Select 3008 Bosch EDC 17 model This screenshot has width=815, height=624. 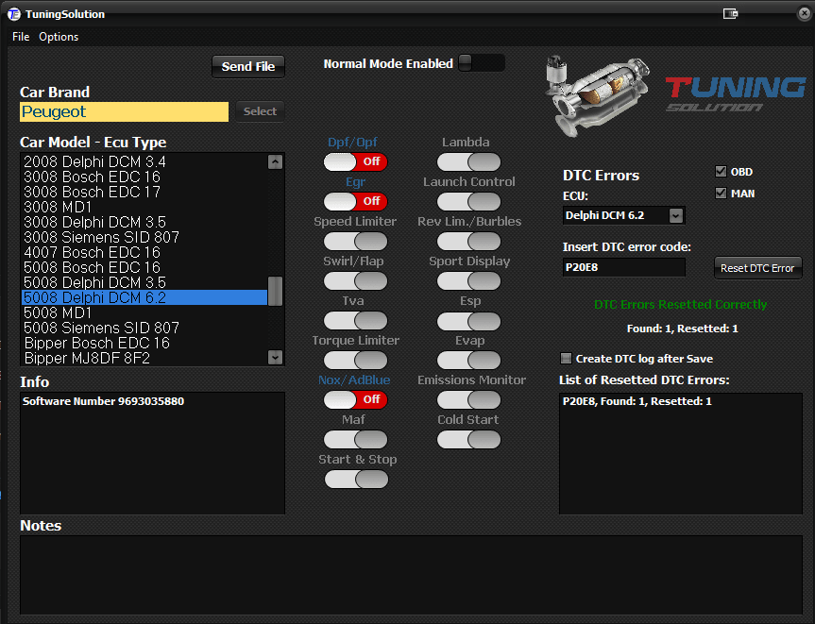(x=144, y=193)
